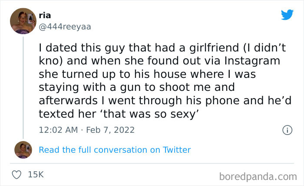This screenshot has width=304, height=186.
Task: Visit the @444reeyaa handle
Action: coord(65,27)
